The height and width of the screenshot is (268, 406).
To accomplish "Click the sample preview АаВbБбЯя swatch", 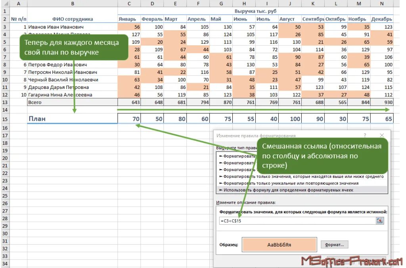I will click(x=280, y=245).
